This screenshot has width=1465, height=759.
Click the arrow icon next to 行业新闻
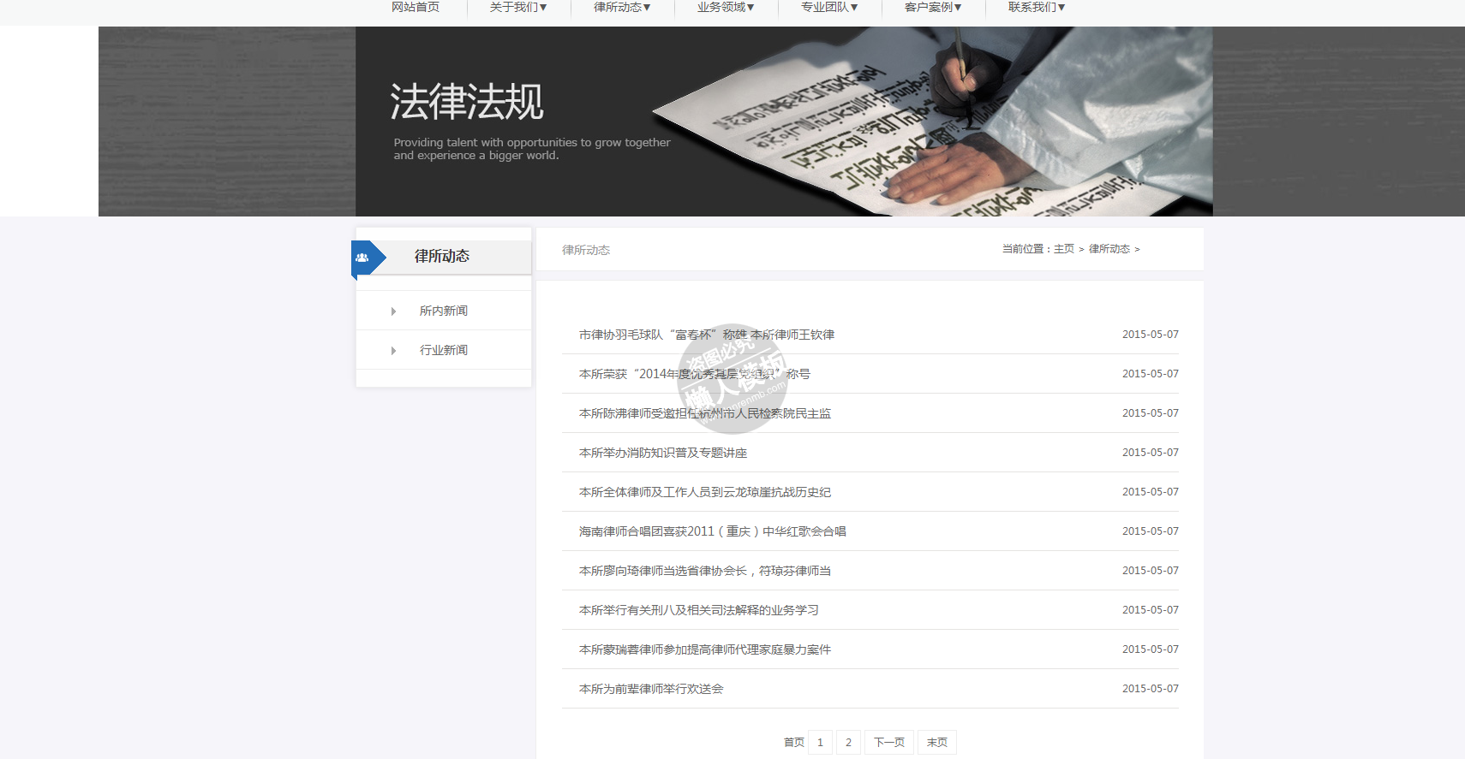(393, 351)
